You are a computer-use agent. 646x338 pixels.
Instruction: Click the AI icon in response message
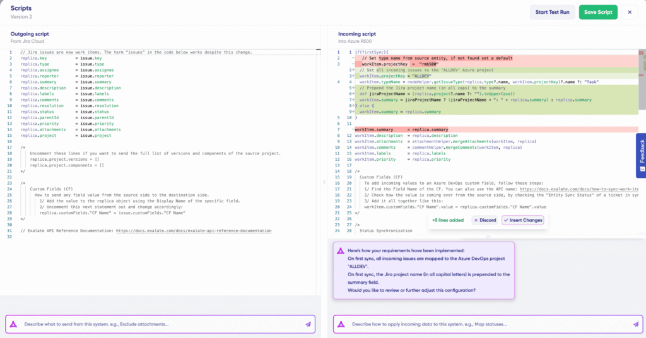click(341, 250)
